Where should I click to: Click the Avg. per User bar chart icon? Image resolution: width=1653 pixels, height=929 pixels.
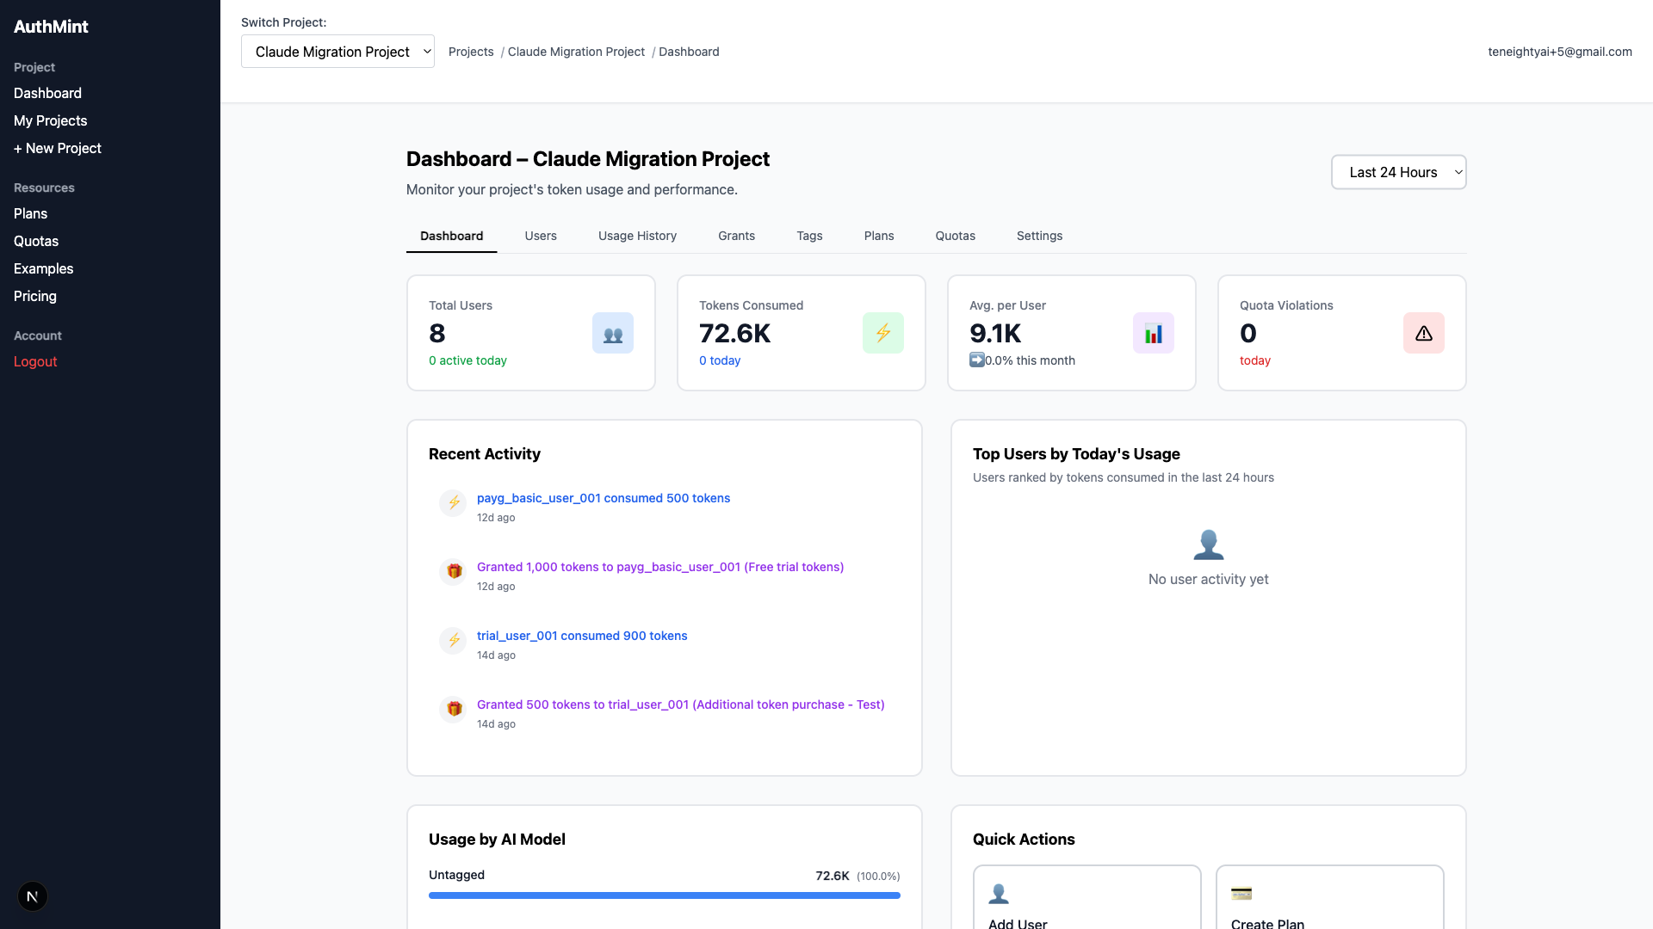1154,333
